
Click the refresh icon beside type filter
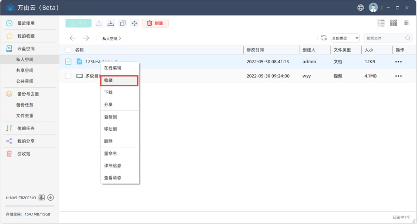(x=324, y=38)
